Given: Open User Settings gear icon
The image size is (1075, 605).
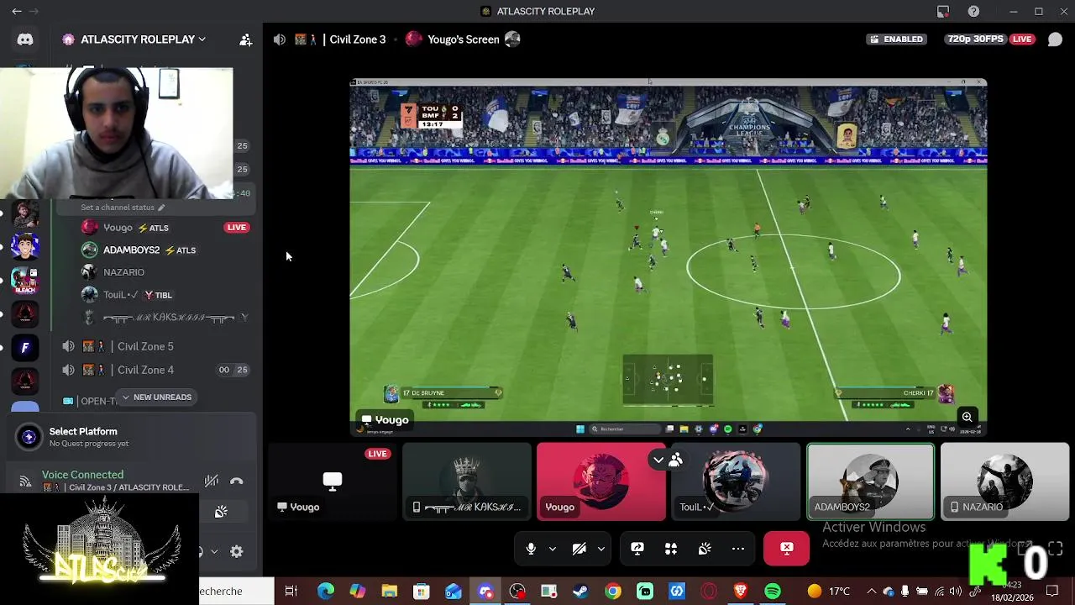Looking at the screenshot, I should pyautogui.click(x=237, y=551).
